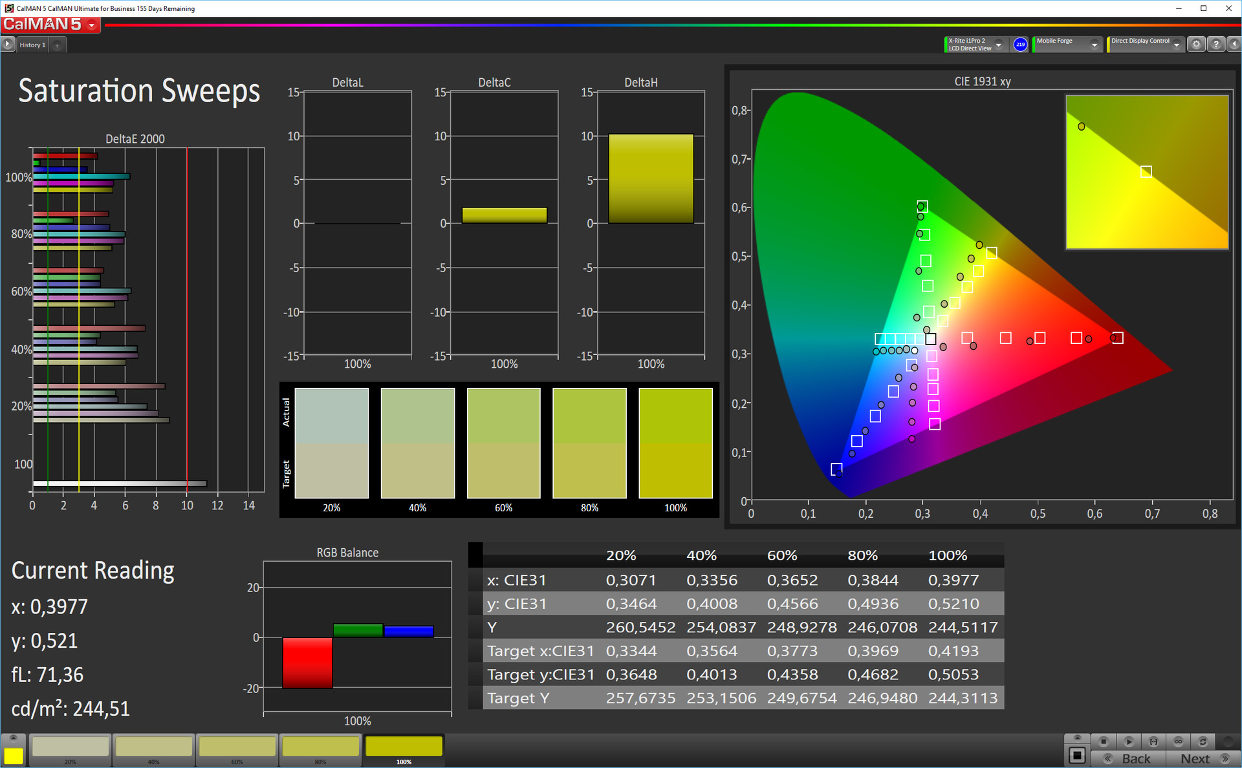Screen dimensions: 1242x768
Task: Switch to the History 1 tab
Action: [32, 45]
